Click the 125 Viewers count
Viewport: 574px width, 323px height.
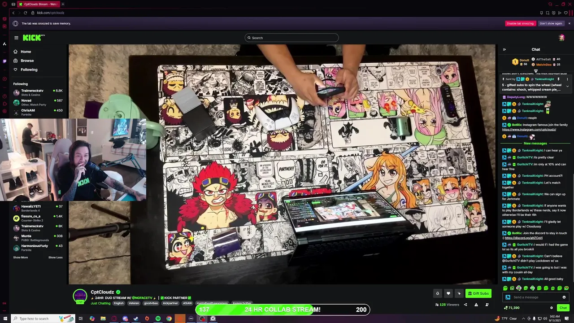pyautogui.click(x=447, y=305)
